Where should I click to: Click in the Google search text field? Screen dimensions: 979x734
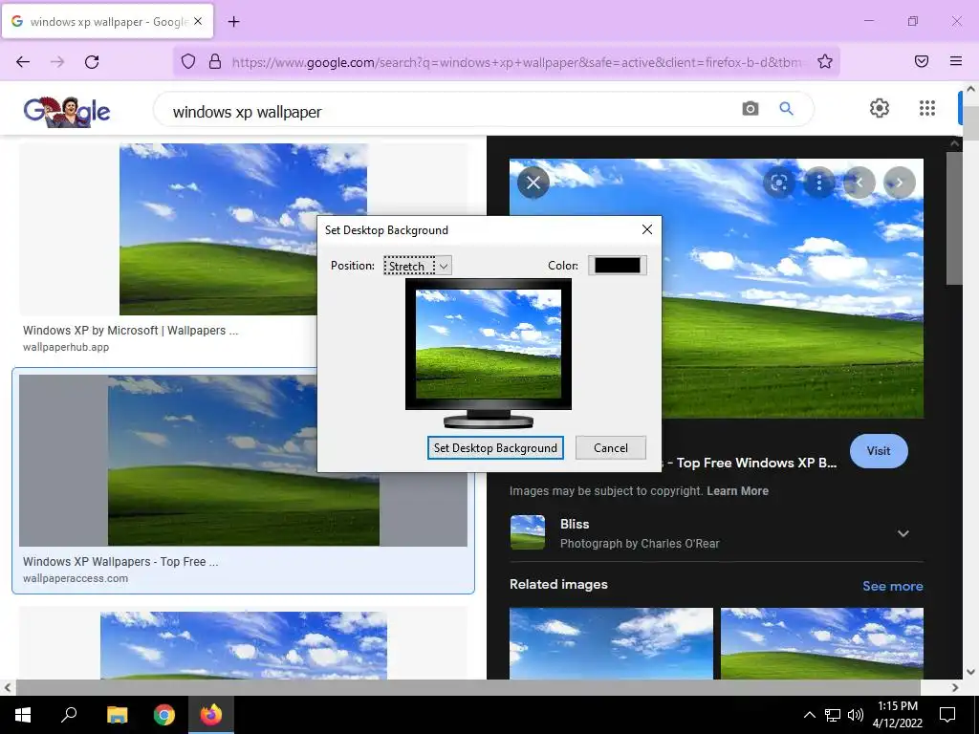click(449, 112)
